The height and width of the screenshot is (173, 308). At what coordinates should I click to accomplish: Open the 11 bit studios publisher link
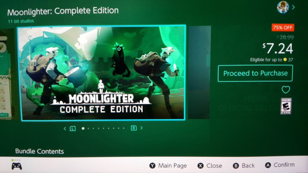(21, 21)
